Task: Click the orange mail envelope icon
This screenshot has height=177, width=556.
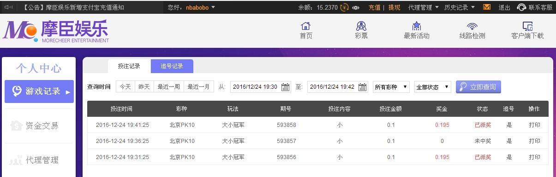Action: pos(487,7)
